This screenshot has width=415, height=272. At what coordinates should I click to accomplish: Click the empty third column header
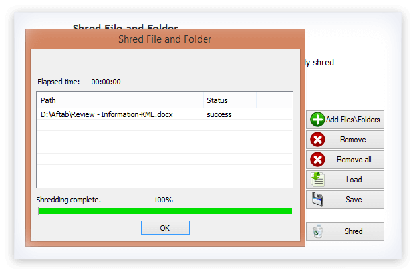(x=274, y=100)
